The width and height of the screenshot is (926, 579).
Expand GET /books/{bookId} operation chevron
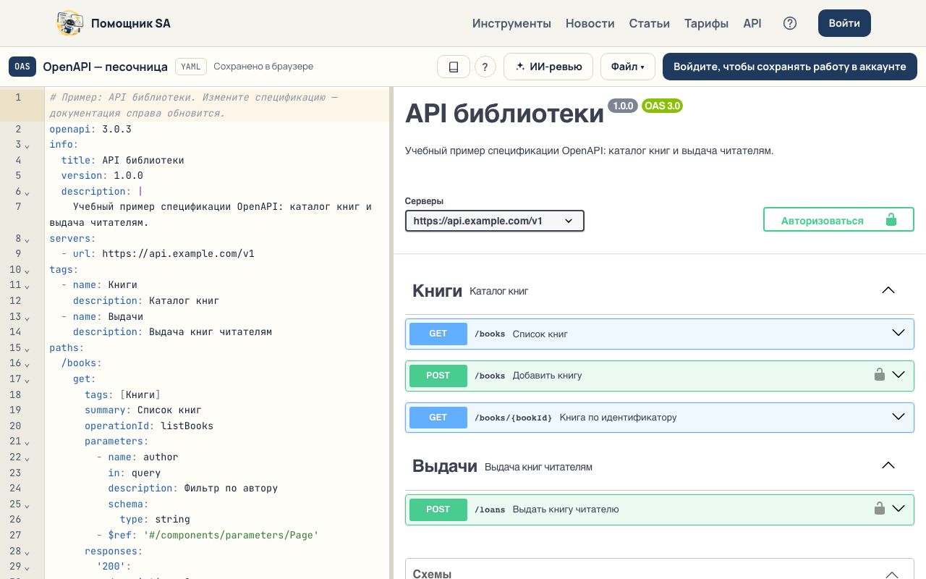click(899, 417)
